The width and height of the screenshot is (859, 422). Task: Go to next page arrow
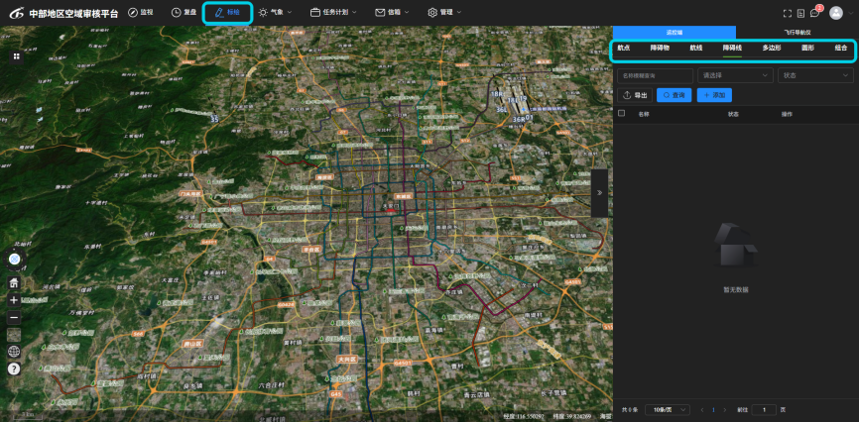[725, 409]
